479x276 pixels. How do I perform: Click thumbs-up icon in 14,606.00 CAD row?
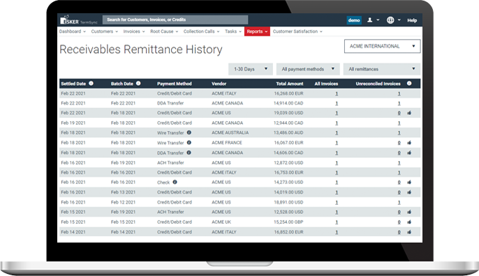(x=409, y=153)
